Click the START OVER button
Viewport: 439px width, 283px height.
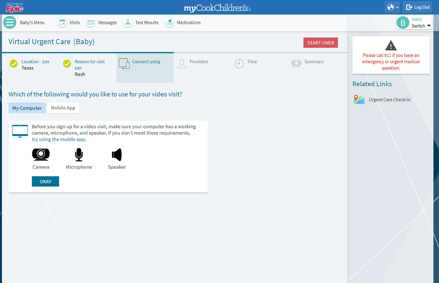point(320,43)
